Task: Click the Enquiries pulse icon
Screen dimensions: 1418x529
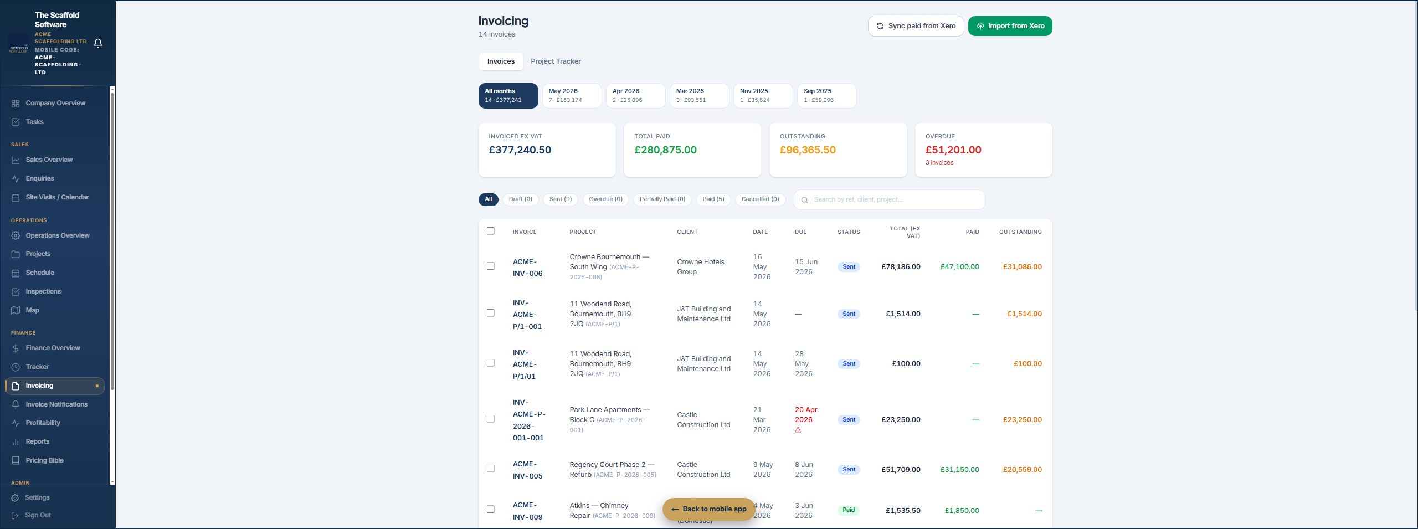Action: (x=16, y=179)
